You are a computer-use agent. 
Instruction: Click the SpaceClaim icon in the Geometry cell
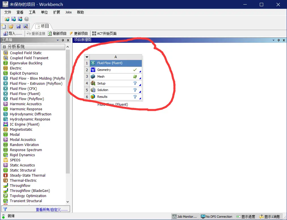(93, 70)
